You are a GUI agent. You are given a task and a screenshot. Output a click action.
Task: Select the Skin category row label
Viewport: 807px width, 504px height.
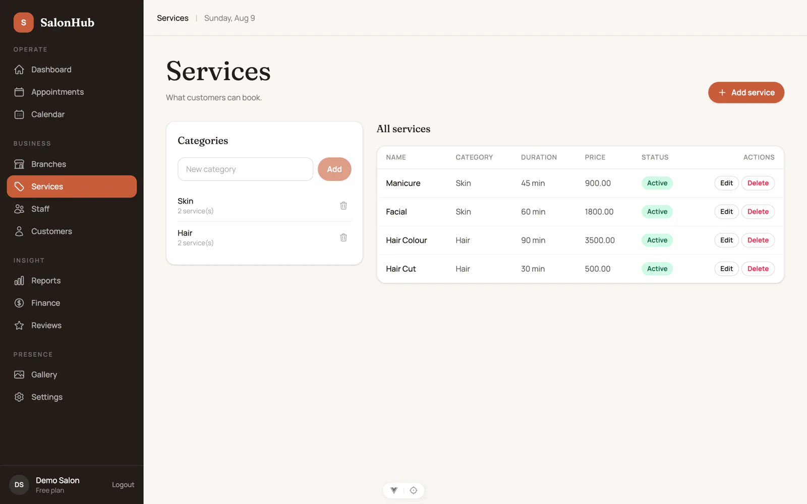185,201
